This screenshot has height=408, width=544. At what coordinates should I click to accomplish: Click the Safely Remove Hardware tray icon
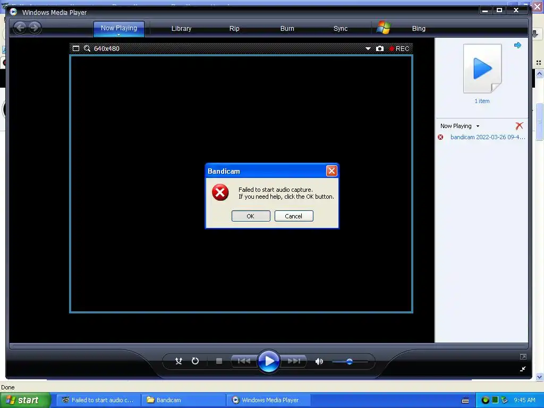pos(504,400)
